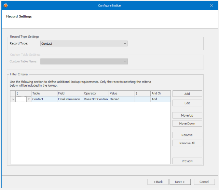Go back with the Back button

pyautogui.click(x=158, y=182)
